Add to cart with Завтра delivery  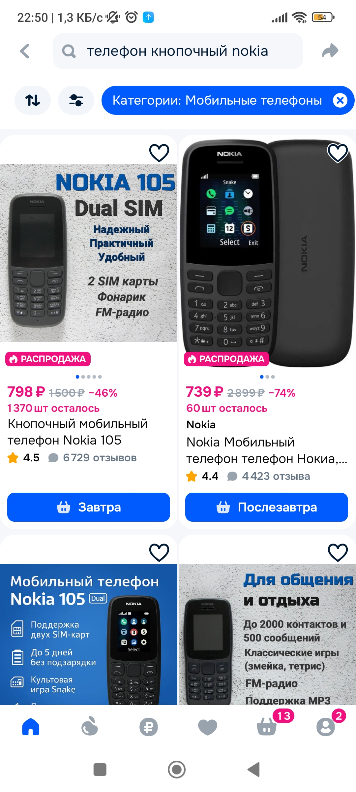89,507
